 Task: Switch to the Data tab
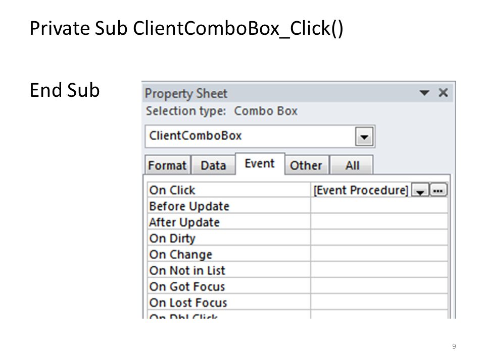pyautogui.click(x=213, y=165)
